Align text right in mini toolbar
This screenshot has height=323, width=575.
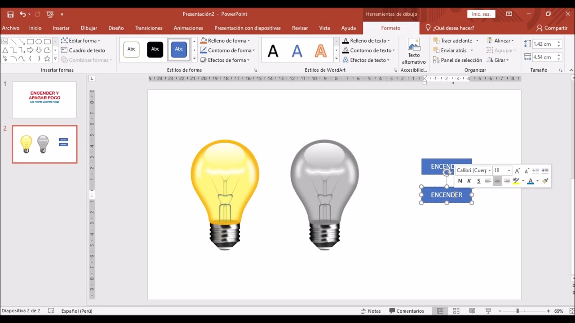click(x=507, y=181)
